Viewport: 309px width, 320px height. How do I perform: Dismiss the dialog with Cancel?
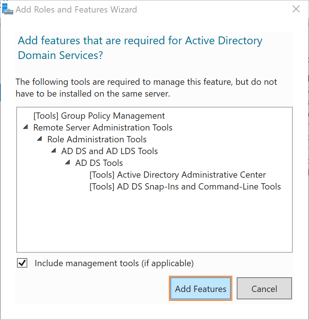264,288
